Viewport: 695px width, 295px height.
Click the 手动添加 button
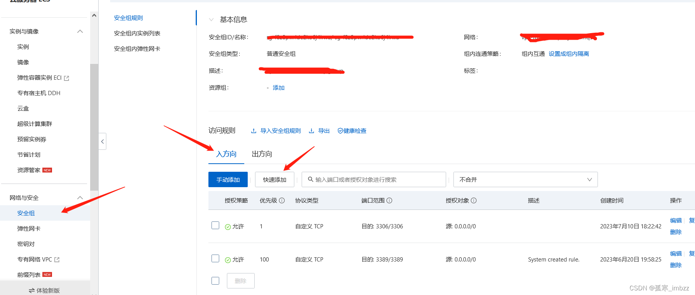tap(228, 179)
